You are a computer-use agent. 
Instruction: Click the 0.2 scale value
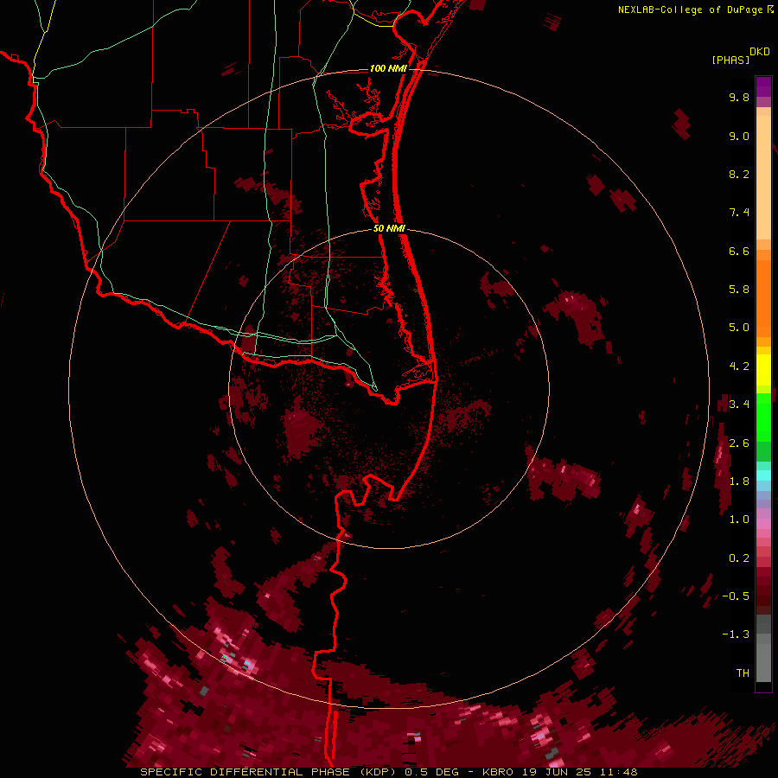pos(739,558)
